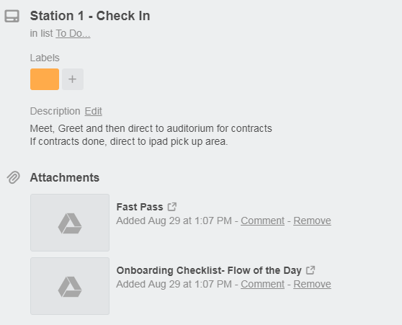The height and width of the screenshot is (325, 402).
Task: Comment on the Onboarding Checklist attachment
Action: point(262,284)
